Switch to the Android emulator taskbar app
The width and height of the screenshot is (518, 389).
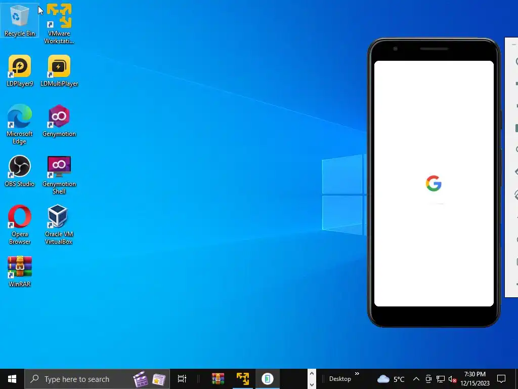pyautogui.click(x=268, y=379)
